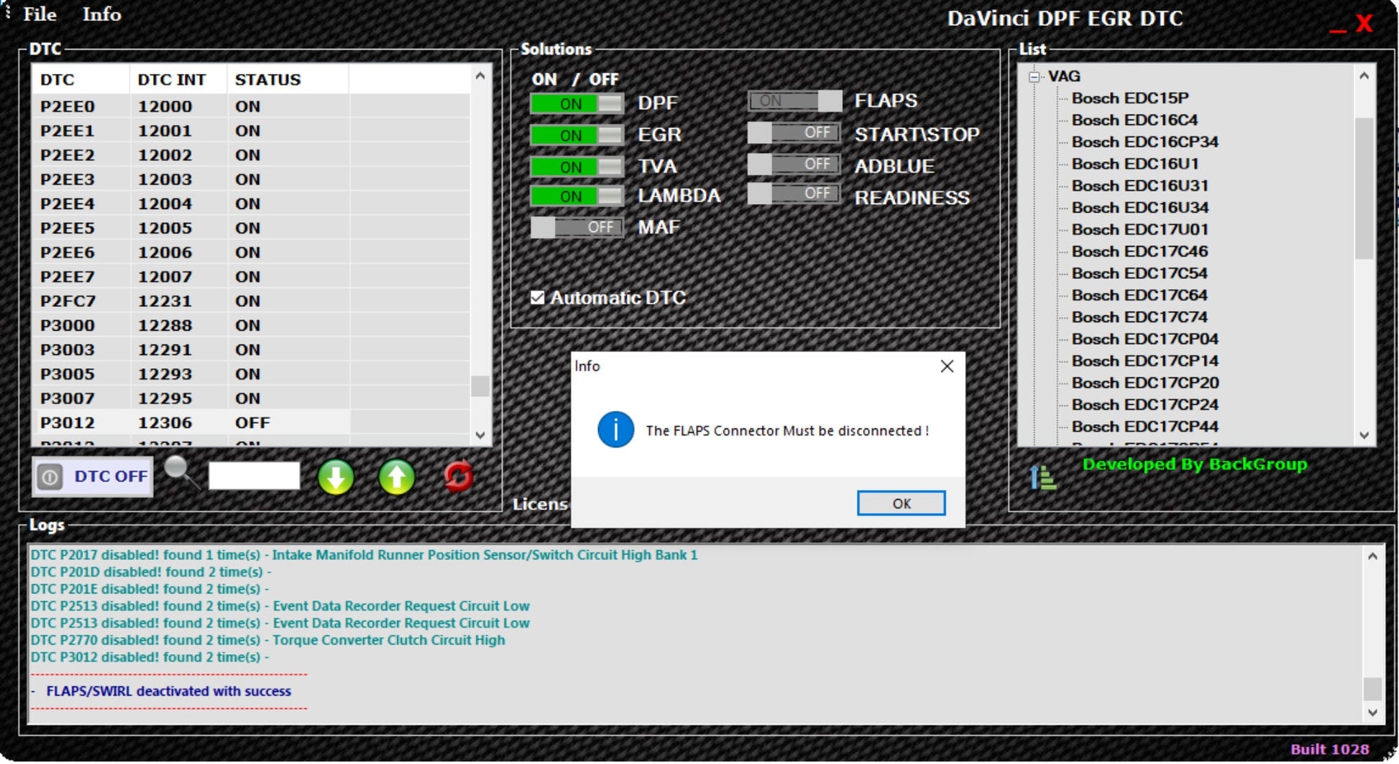Minimize the DaVinci window using the red underscore
Viewport: 1399px width, 764px height.
pos(1337,27)
